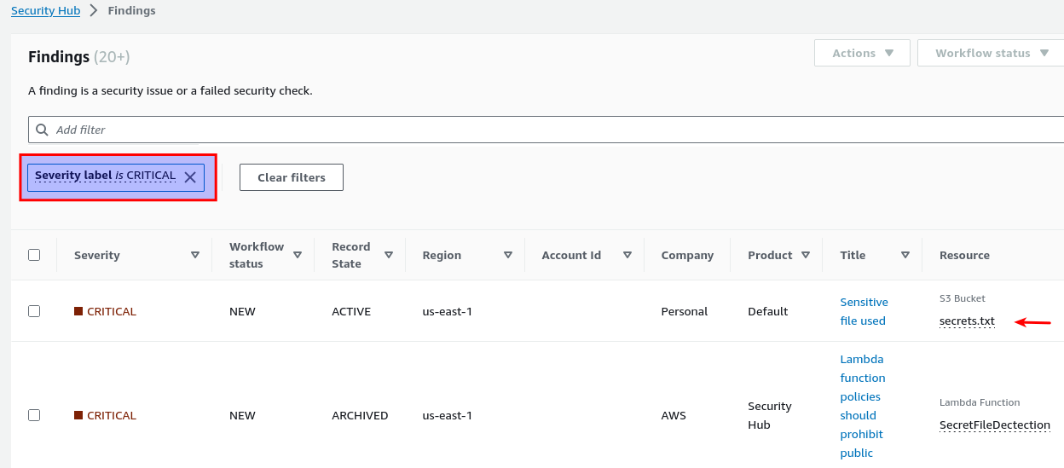Click the Resource column header
Screen dimensions: 1064x468
pyautogui.click(x=964, y=255)
